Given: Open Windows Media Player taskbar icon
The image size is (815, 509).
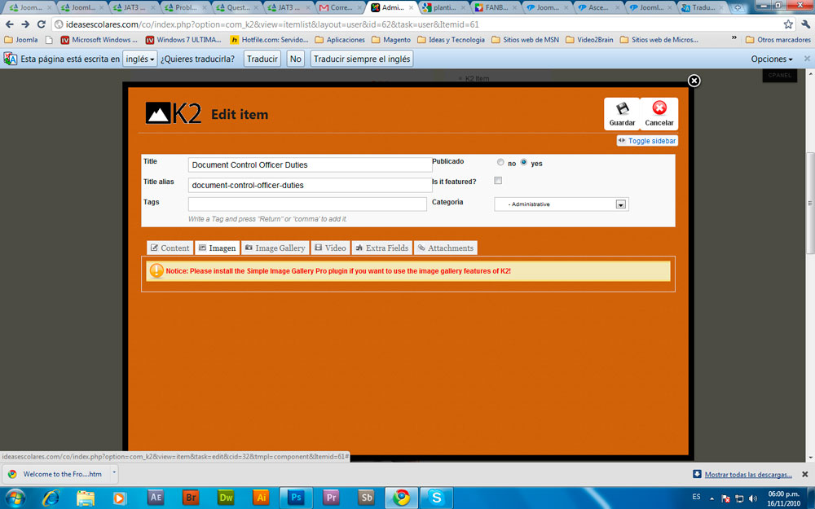Looking at the screenshot, I should tap(120, 498).
